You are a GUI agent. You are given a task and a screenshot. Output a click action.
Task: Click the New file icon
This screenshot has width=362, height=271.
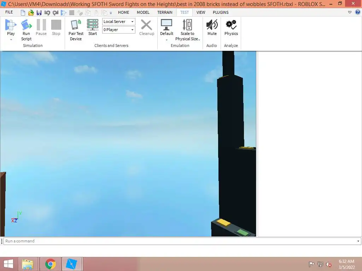pyautogui.click(x=23, y=13)
